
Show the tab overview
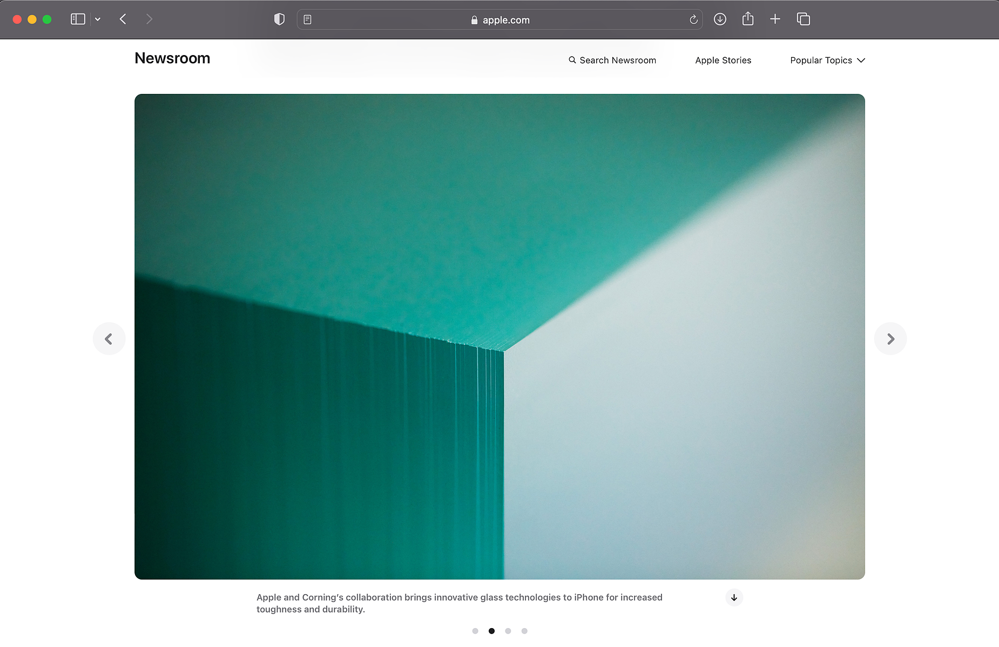point(804,19)
